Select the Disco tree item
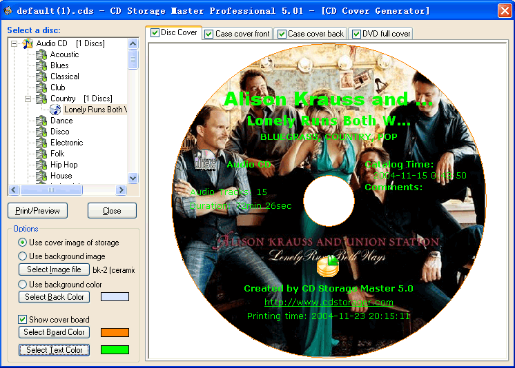515x368 pixels. coord(60,132)
